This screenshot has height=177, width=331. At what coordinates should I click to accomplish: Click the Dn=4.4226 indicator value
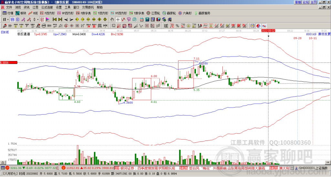click(x=98, y=34)
